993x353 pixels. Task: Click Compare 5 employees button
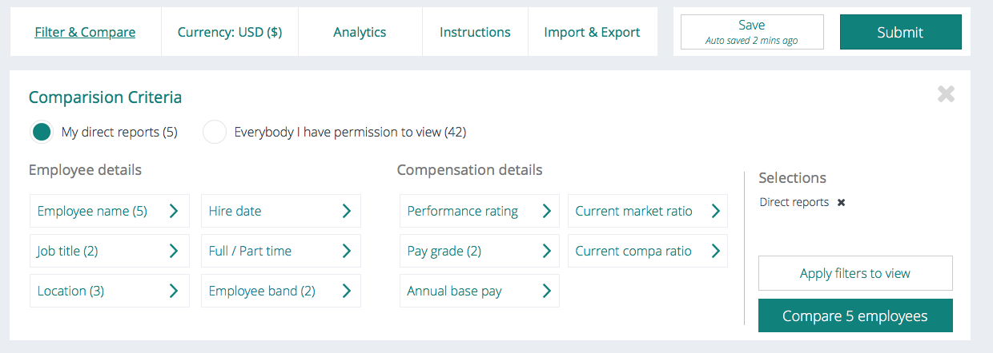click(x=854, y=316)
